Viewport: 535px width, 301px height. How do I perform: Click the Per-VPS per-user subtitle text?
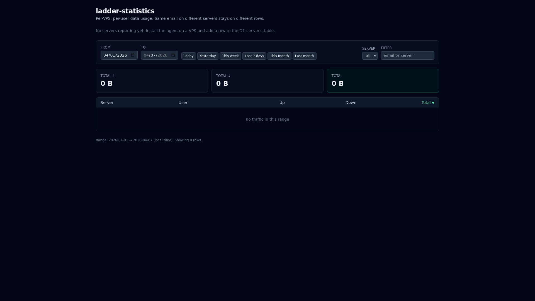tap(180, 18)
